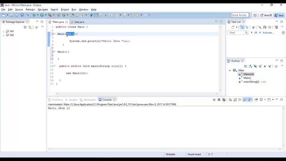Open the File menu
This screenshot has width=286, height=161.
[3, 10]
